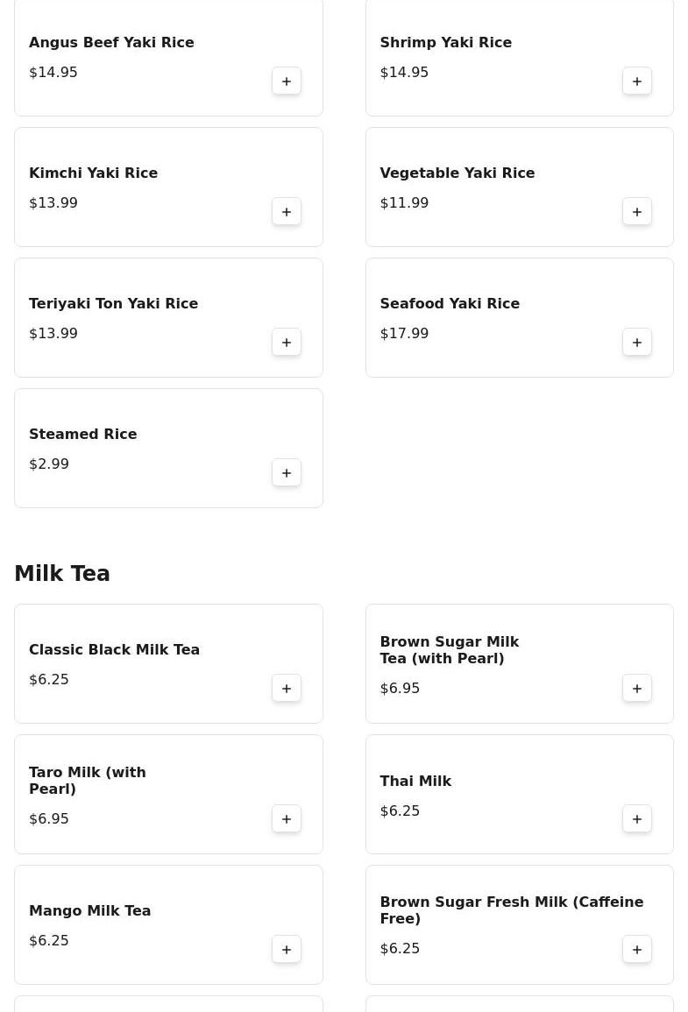The height and width of the screenshot is (1012, 688).
Task: Click plus icon for Kimchi Yaki Rice
Action: (287, 212)
